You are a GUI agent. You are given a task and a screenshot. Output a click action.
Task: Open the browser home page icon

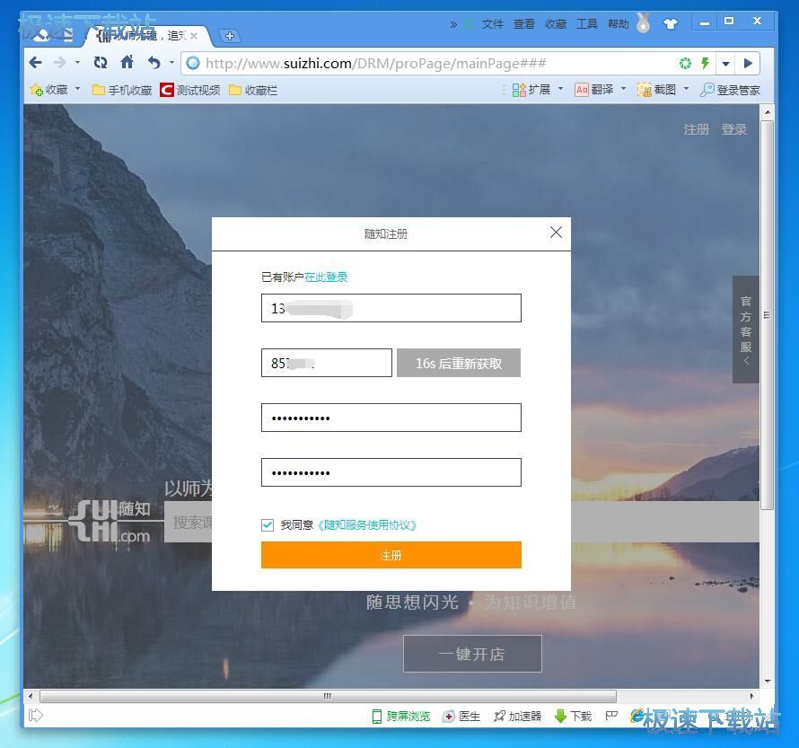pyautogui.click(x=127, y=62)
